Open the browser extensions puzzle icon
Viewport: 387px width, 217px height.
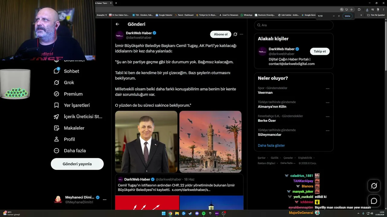[x=359, y=9]
